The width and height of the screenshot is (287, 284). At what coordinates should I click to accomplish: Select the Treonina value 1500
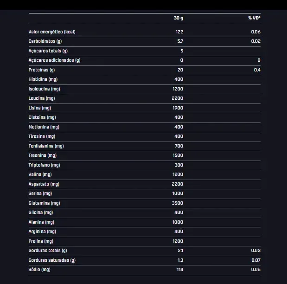178,155
